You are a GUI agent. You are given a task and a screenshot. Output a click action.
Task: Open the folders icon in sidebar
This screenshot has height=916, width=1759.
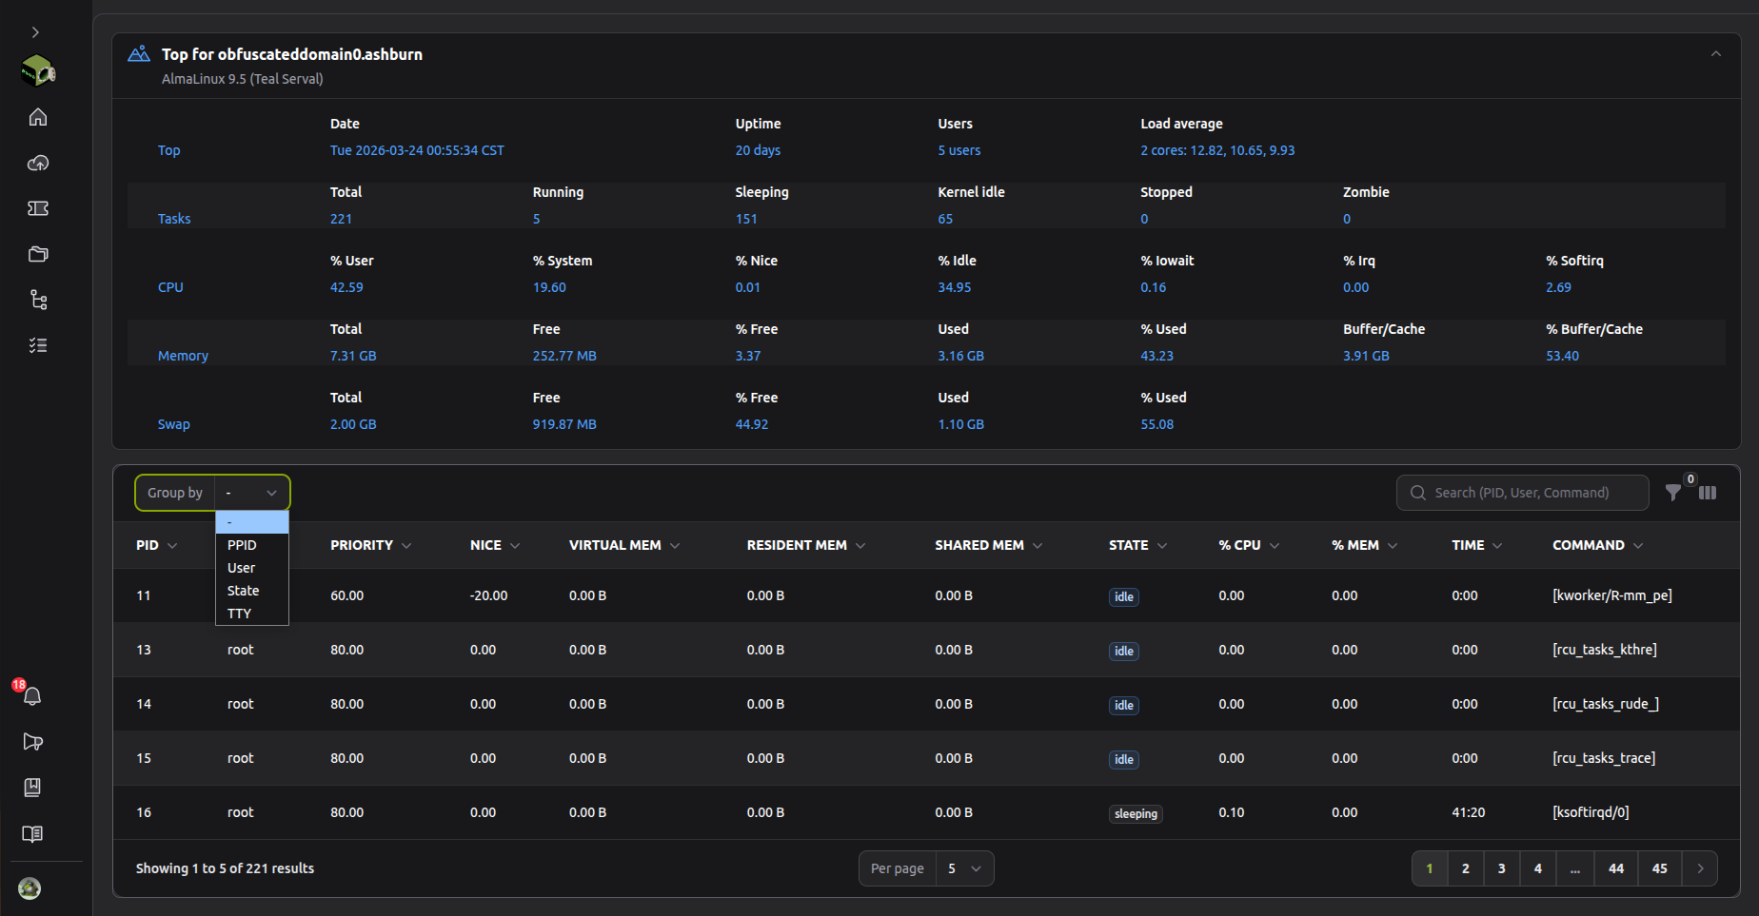tap(38, 254)
